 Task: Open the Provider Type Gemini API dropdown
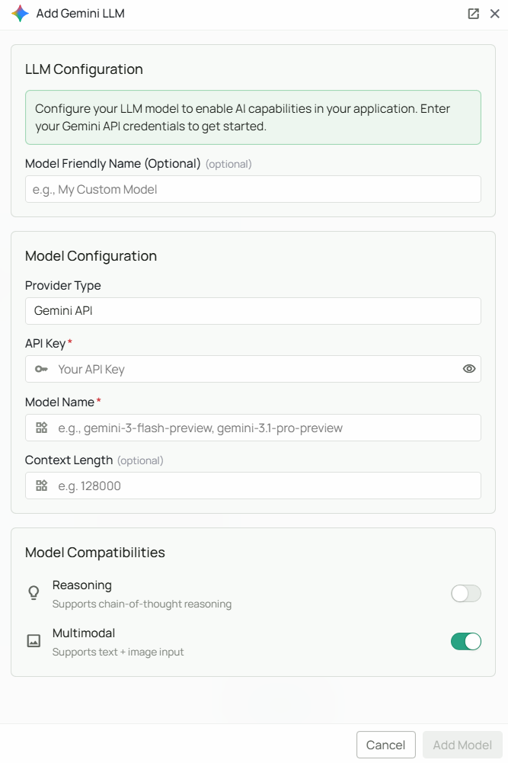tap(253, 311)
